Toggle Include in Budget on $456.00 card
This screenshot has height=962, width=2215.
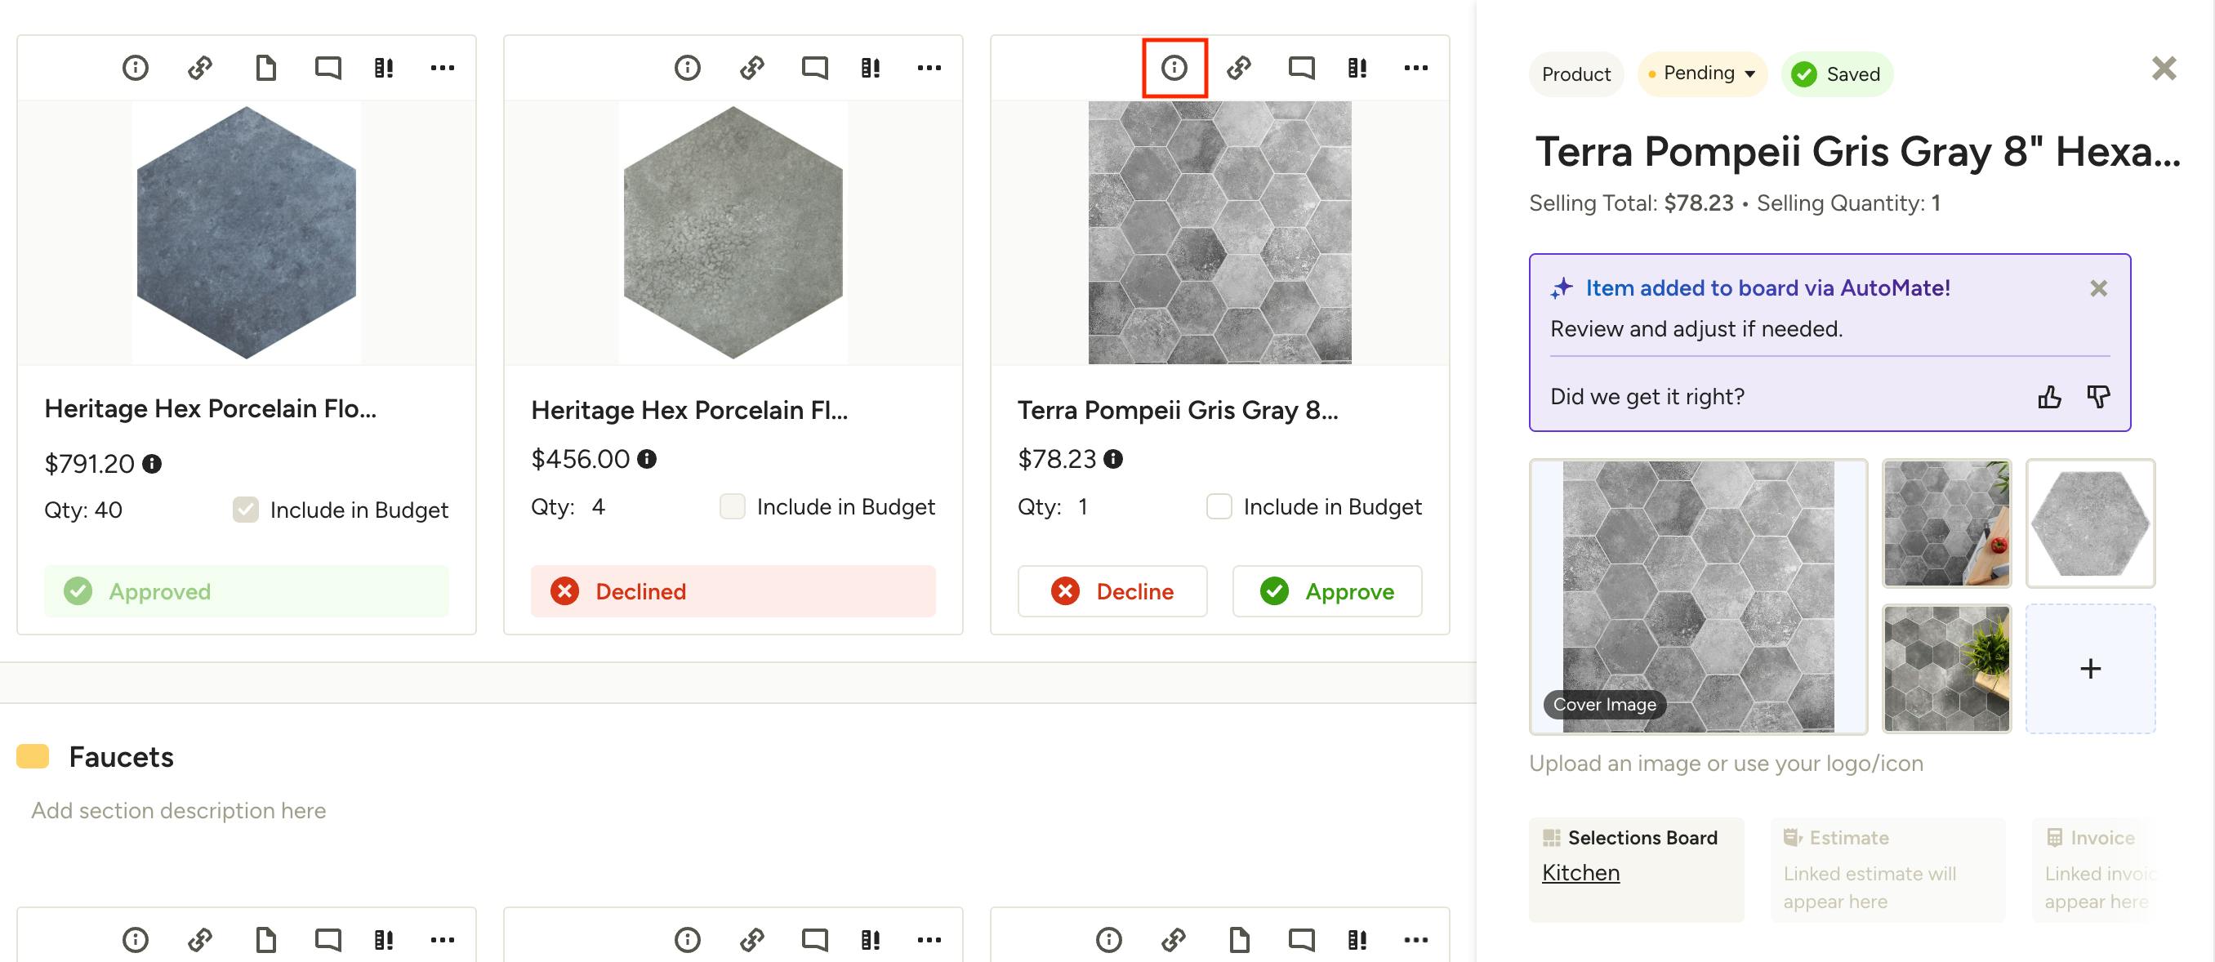coord(732,506)
